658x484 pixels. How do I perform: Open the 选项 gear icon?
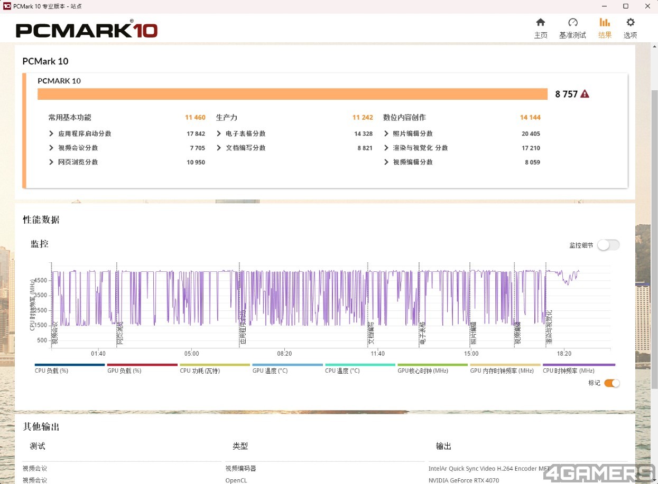[x=630, y=22]
